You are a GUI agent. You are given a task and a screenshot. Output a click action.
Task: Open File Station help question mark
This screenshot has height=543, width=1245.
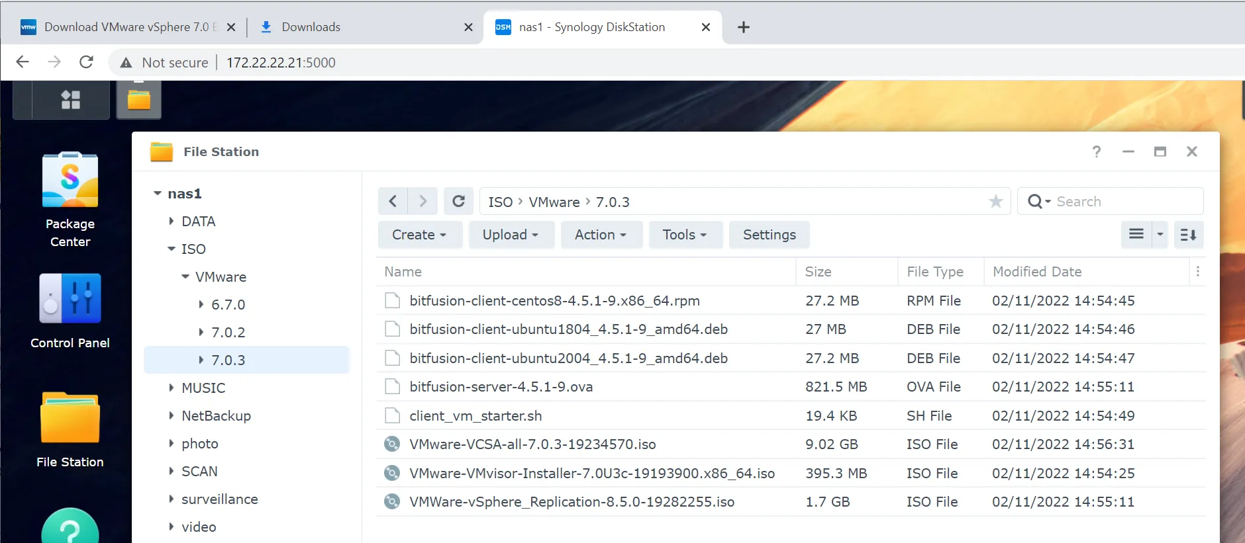click(1097, 151)
